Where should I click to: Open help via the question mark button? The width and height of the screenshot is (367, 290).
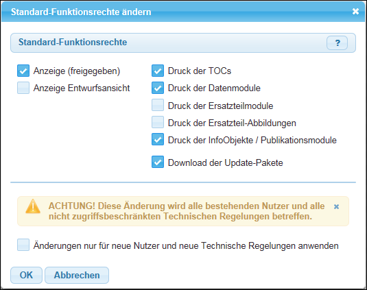[337, 43]
